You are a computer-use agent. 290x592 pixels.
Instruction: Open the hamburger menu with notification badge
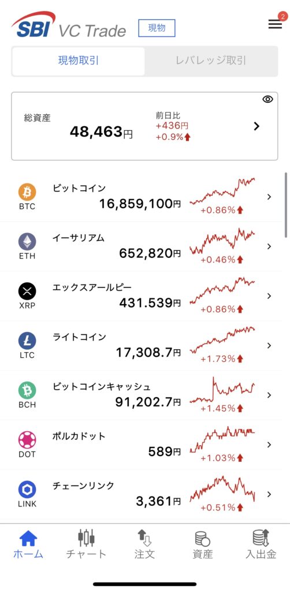pos(276,23)
